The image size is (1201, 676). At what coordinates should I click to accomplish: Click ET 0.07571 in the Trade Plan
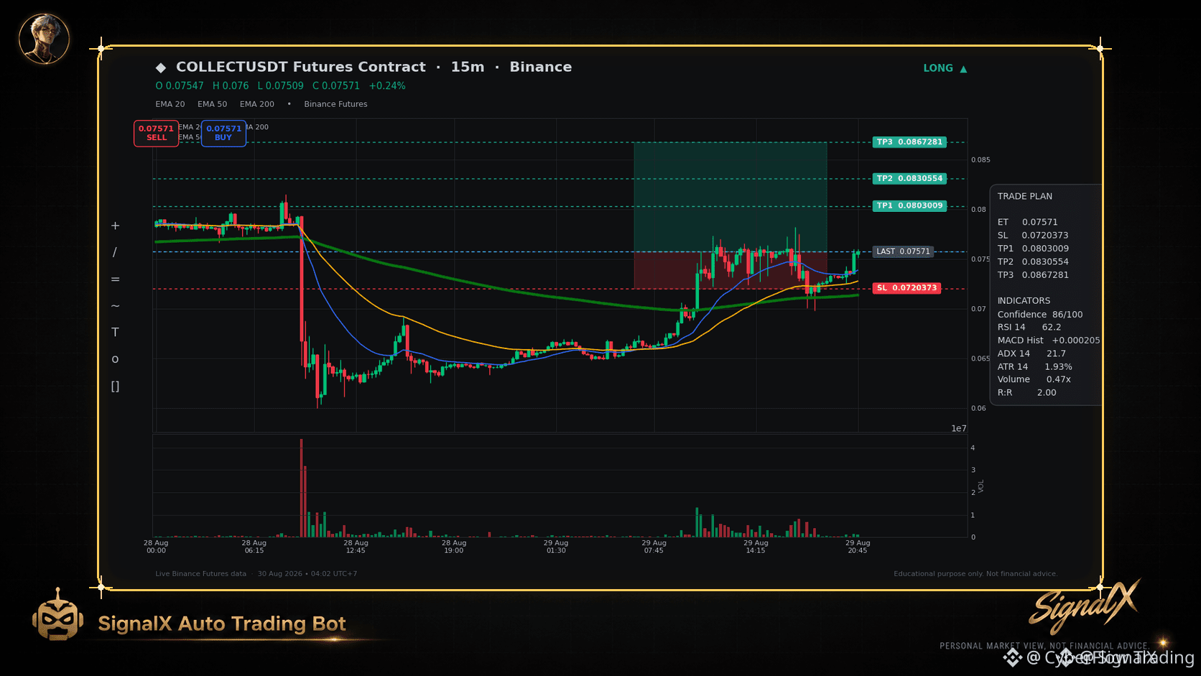pyautogui.click(x=1028, y=222)
